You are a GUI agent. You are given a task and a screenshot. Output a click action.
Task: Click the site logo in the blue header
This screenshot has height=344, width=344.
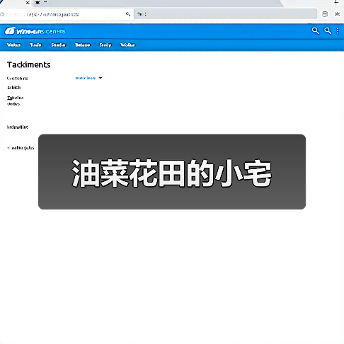click(x=35, y=31)
